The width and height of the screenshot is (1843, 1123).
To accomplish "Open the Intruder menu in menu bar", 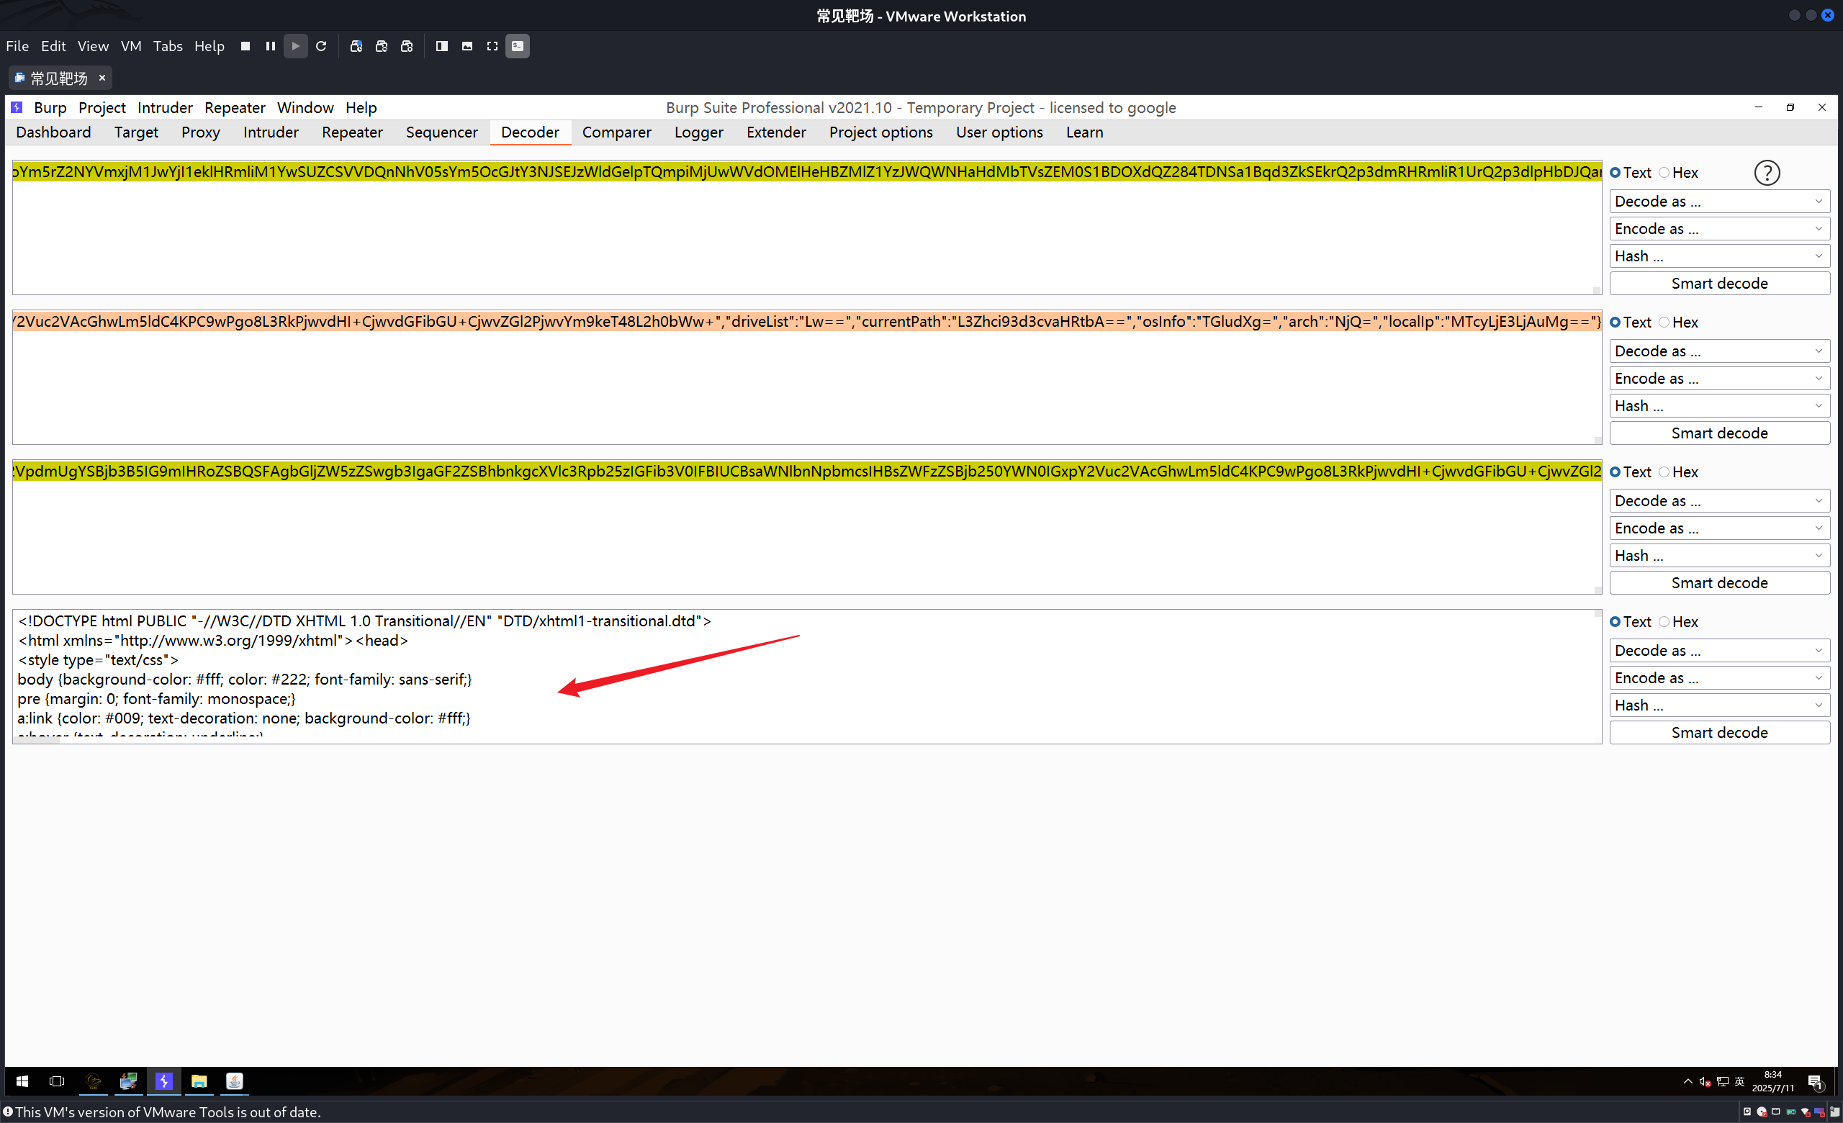I will pos(165,108).
